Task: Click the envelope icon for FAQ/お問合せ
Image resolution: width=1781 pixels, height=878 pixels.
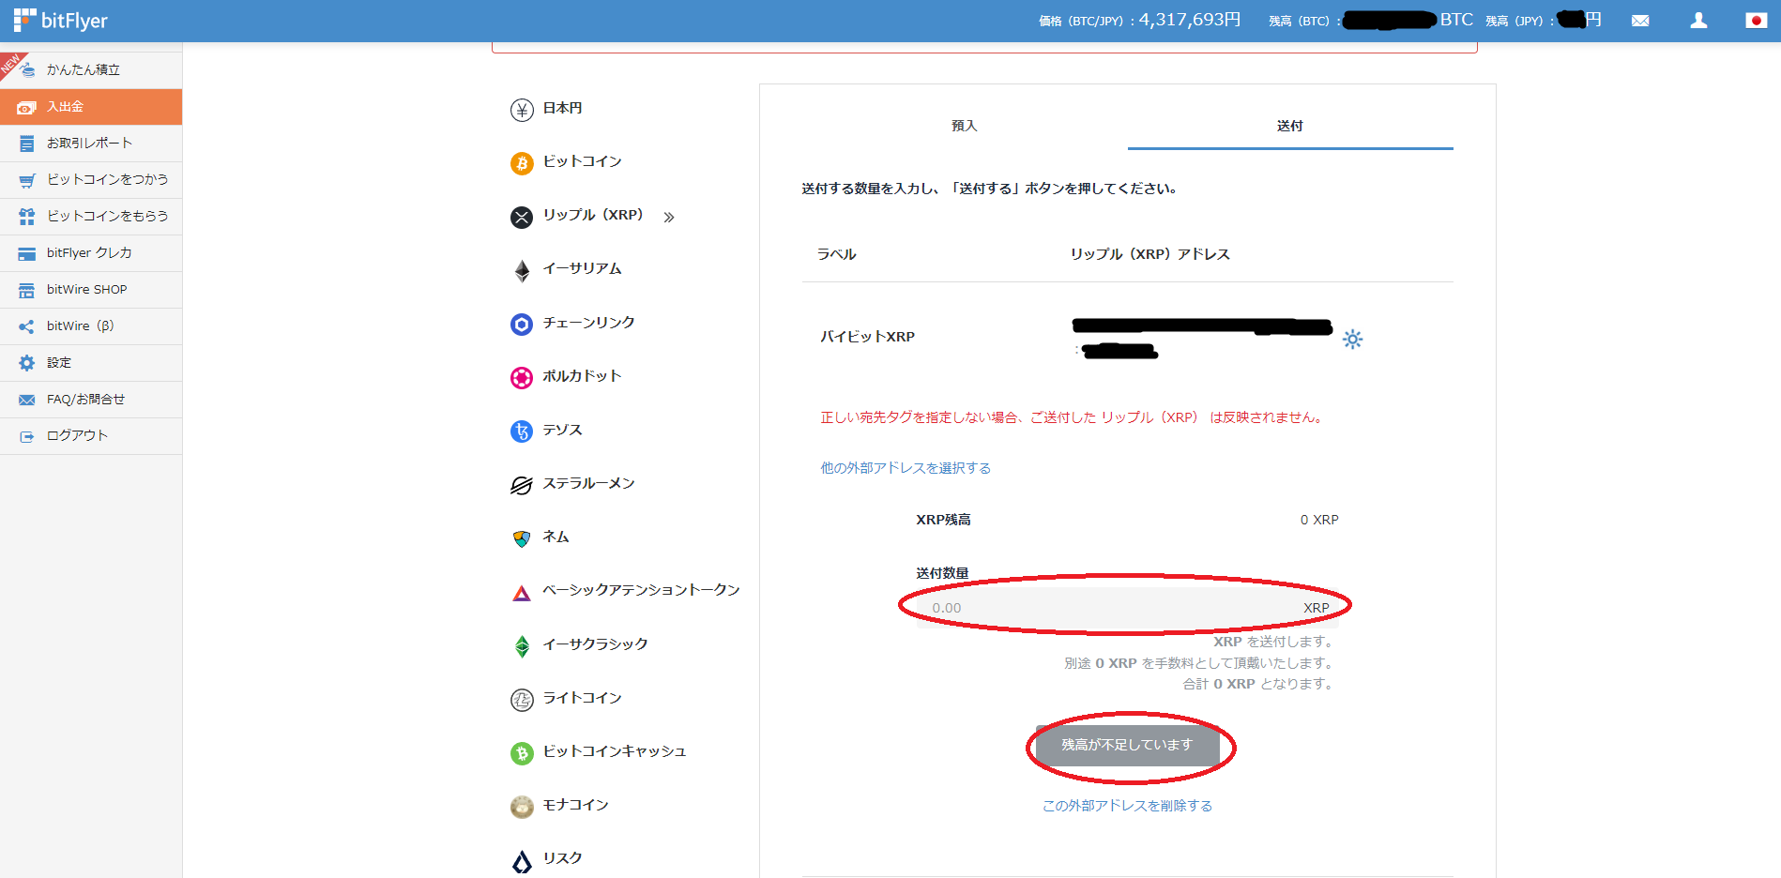Action: (27, 400)
